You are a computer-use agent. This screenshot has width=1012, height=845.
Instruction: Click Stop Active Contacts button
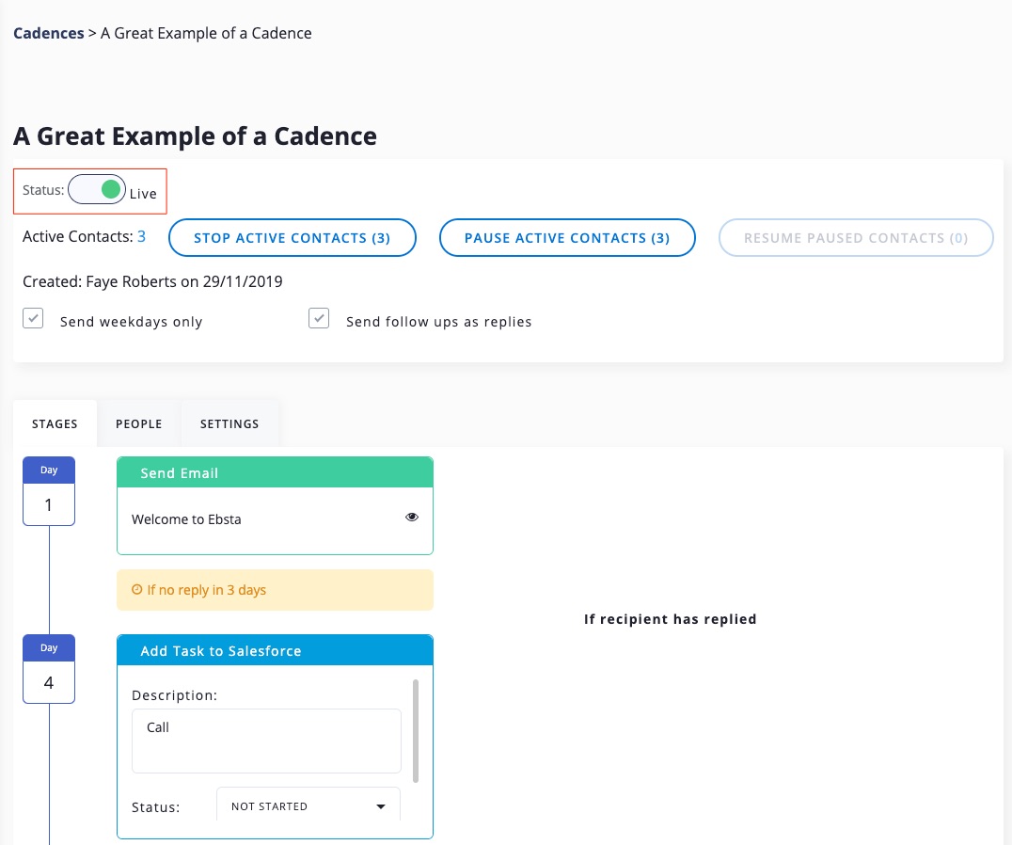click(x=292, y=238)
